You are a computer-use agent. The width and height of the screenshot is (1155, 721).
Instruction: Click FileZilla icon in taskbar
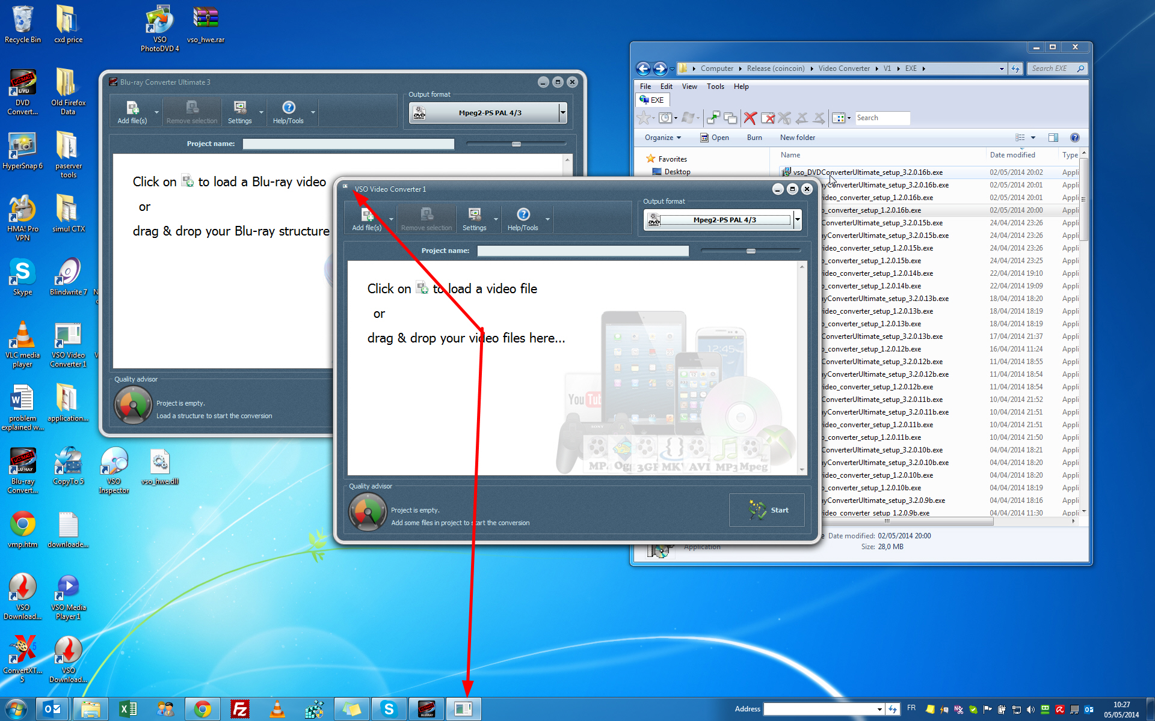pyautogui.click(x=240, y=709)
